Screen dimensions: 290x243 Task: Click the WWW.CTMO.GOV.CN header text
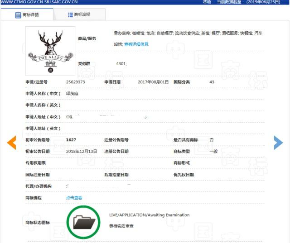point(22,2)
